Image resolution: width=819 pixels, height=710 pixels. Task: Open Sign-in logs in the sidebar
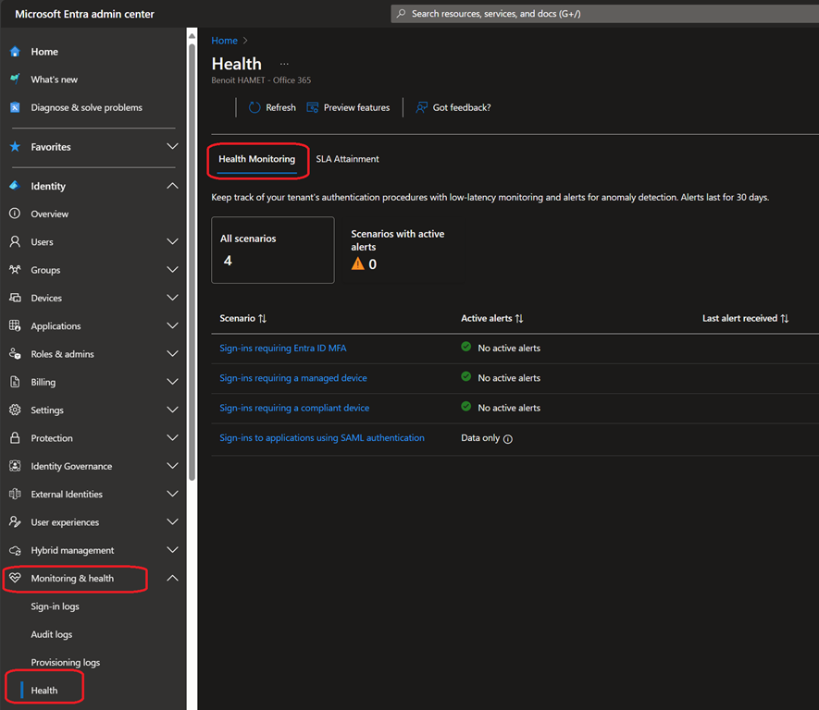point(56,606)
